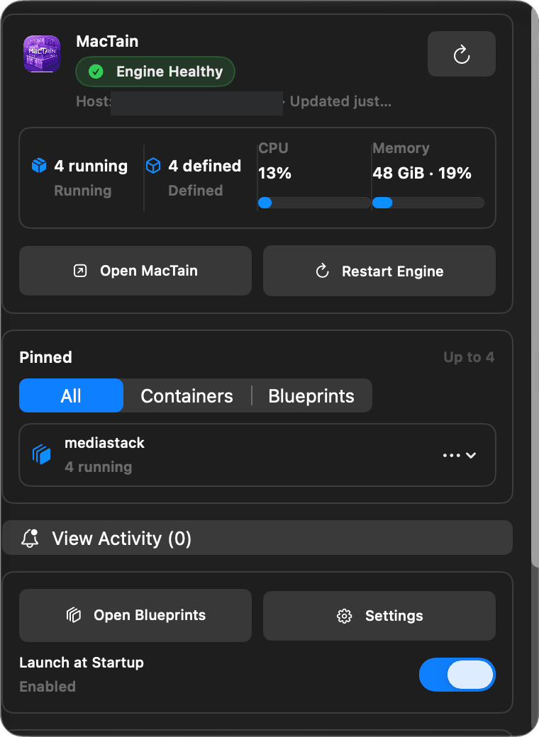The image size is (539, 737).
Task: Click the mediastack blueprint stack icon
Action: click(41, 454)
